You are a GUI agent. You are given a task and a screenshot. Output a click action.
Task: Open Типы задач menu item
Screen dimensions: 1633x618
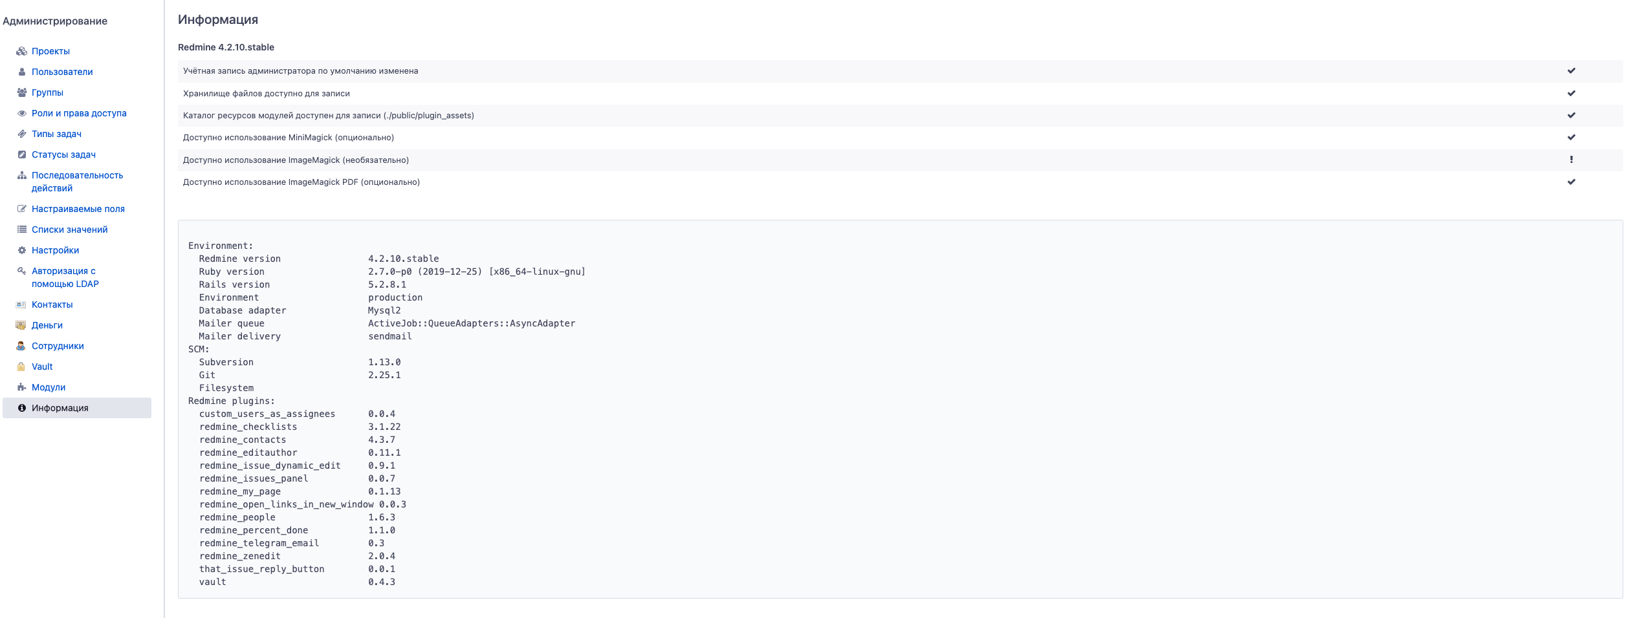click(56, 134)
